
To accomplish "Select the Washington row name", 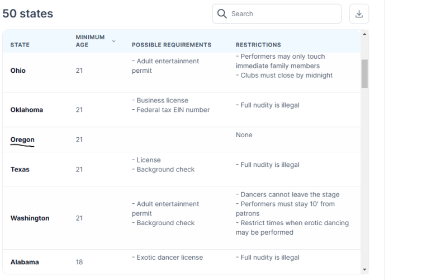I will [x=30, y=218].
